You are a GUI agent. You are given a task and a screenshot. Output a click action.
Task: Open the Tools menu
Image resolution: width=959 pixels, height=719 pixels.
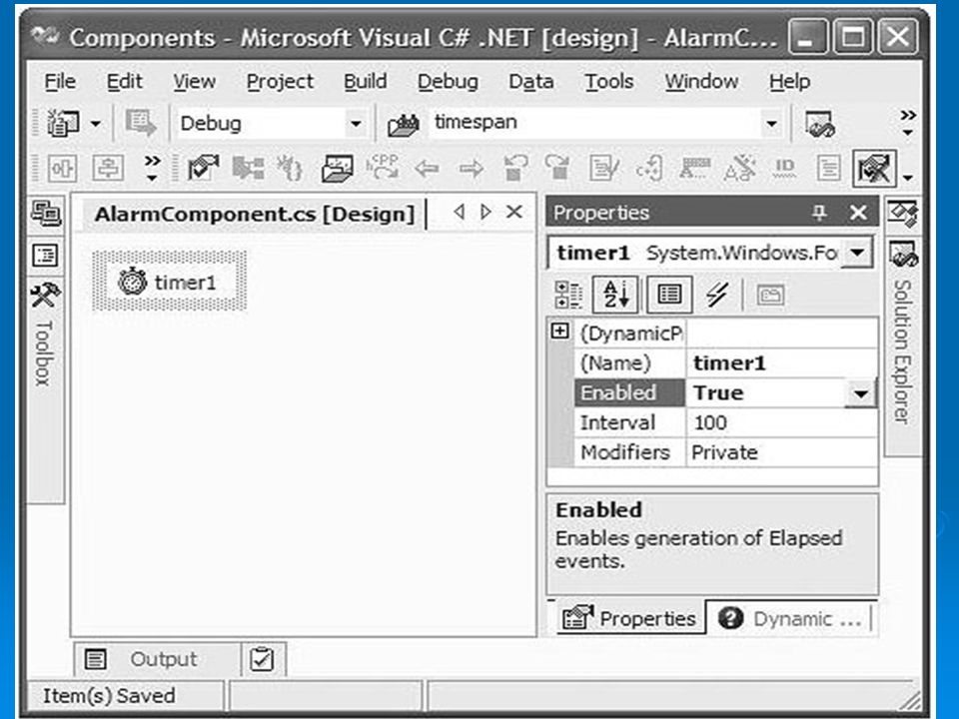point(609,81)
